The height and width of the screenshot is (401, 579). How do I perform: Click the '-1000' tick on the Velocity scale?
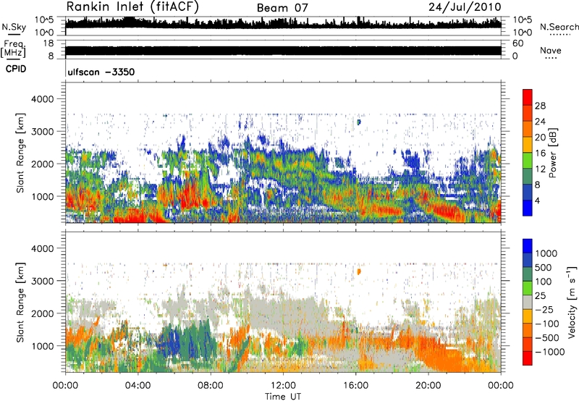(x=549, y=352)
